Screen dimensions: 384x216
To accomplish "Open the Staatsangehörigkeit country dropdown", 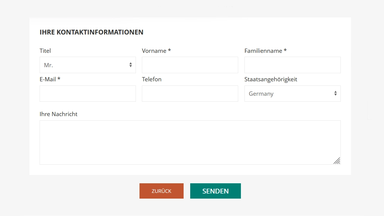I will (x=292, y=94).
